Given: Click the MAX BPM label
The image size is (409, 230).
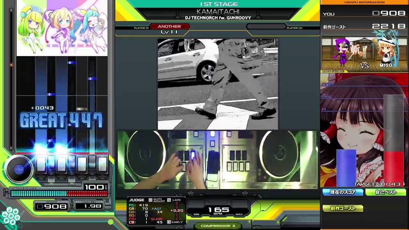Looking at the screenshot, I should (239, 214).
